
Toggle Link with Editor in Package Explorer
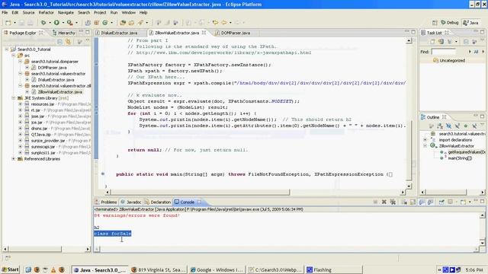pos(68,42)
